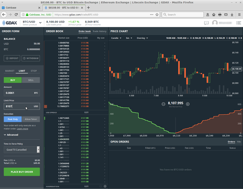The width and height of the screenshot is (243, 189).
Task: Choose Allow Taker execution
Action: tap(31, 119)
